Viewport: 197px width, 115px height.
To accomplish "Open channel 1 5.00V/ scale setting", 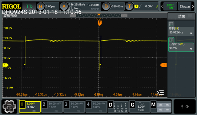I will tap(31, 104).
